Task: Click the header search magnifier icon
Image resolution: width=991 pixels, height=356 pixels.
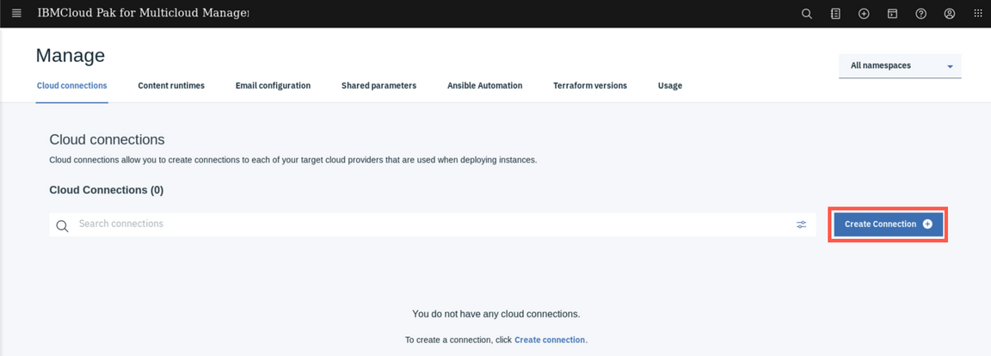Action: tap(807, 14)
